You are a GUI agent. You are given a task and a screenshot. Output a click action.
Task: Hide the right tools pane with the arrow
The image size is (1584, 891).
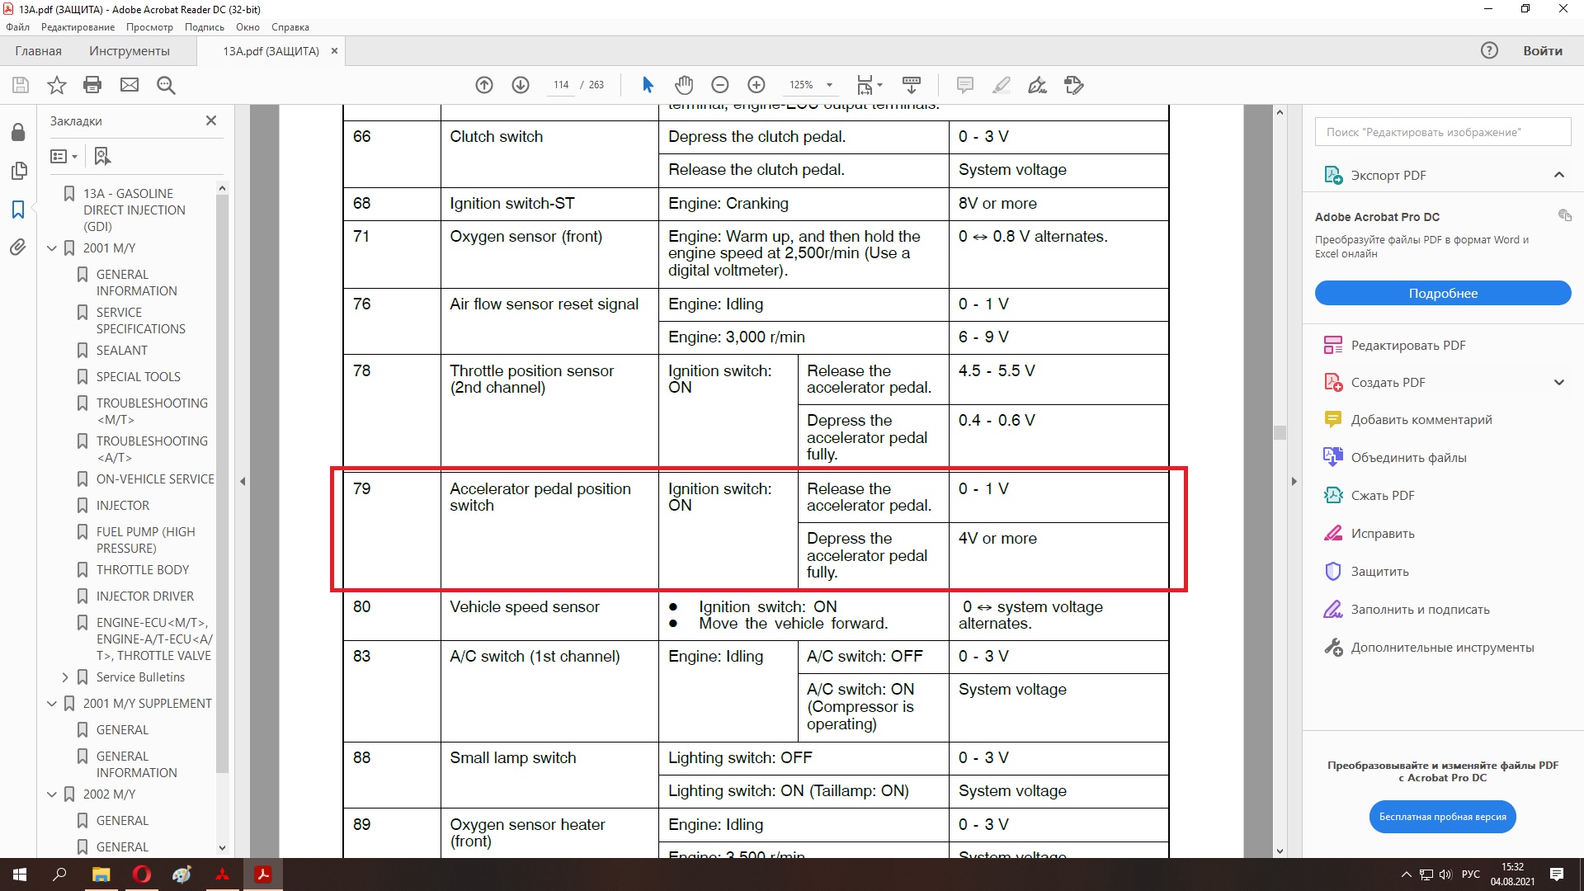[1294, 481]
